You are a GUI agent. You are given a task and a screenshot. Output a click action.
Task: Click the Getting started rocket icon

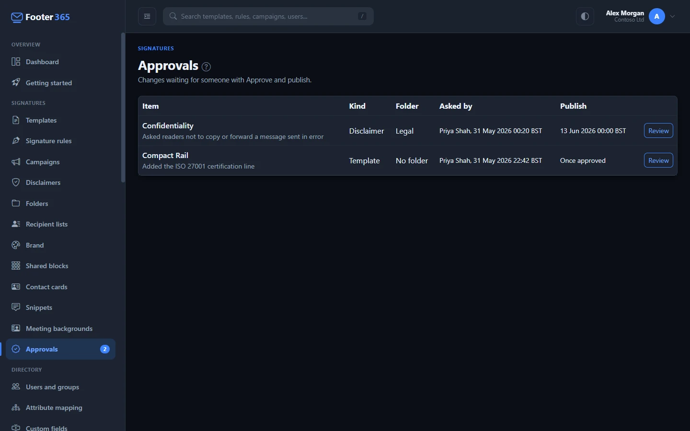coord(16,82)
